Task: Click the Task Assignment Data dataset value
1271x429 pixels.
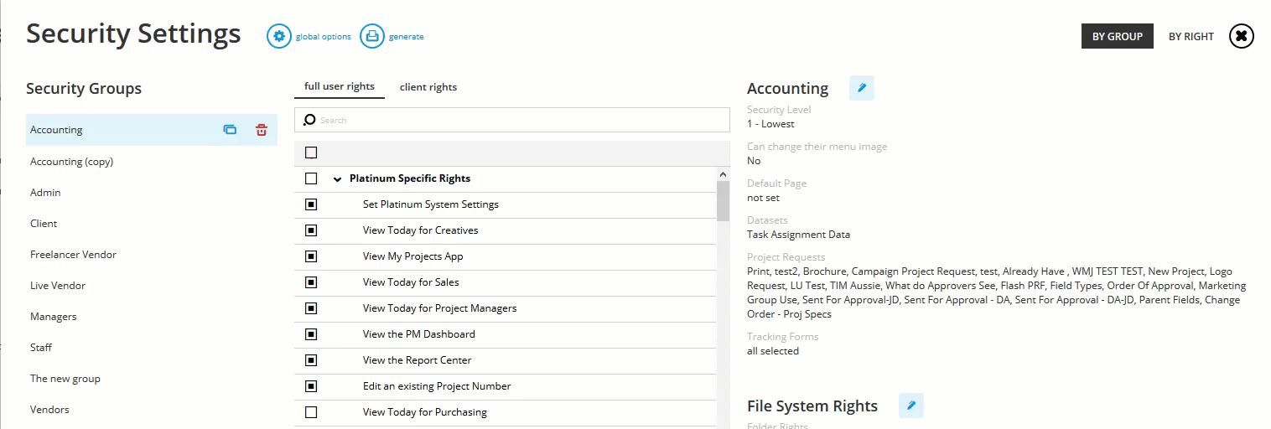Action: pyautogui.click(x=798, y=235)
